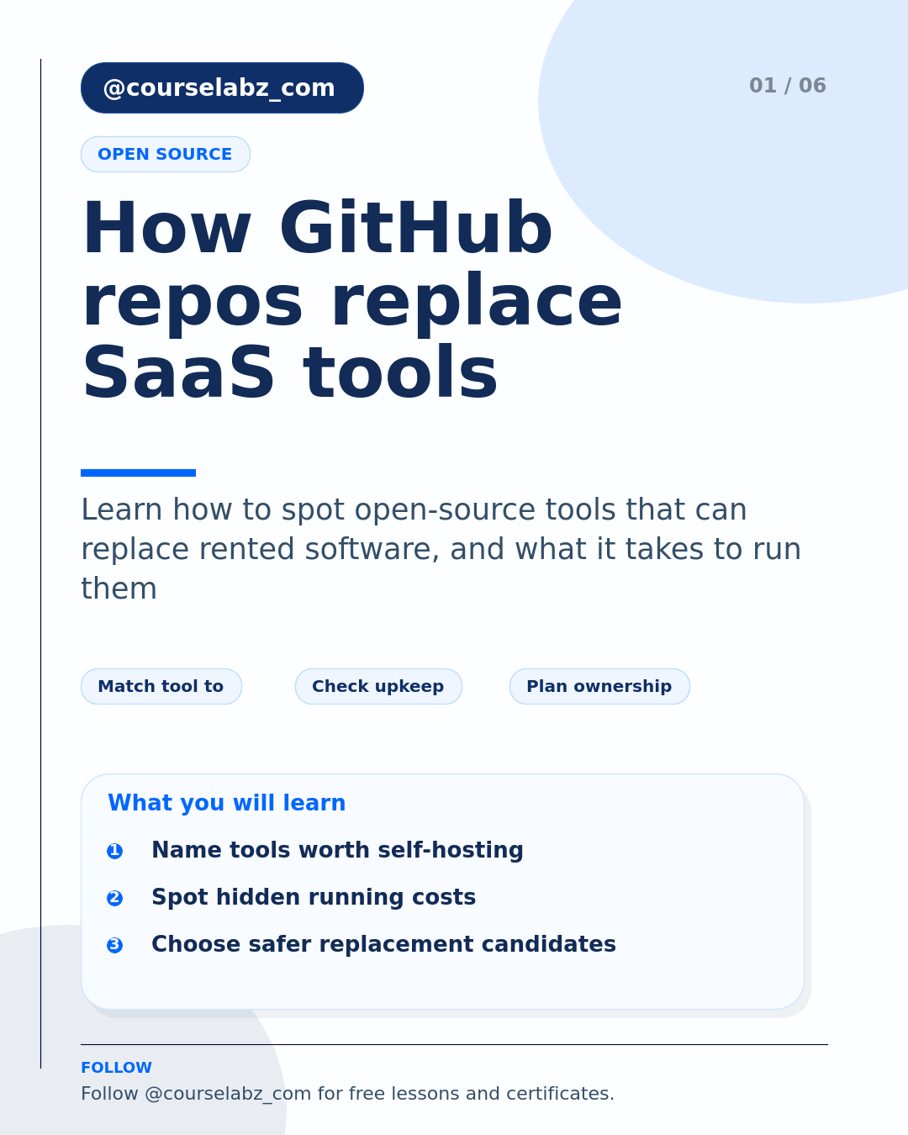Click the number 2 bullet icon
Image resolution: width=908 pixels, height=1135 pixels.
[x=115, y=898]
